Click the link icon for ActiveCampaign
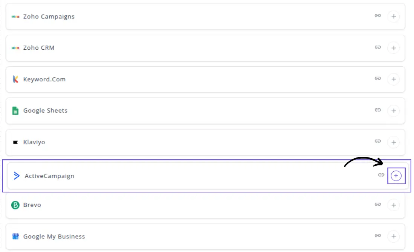 [x=381, y=175]
